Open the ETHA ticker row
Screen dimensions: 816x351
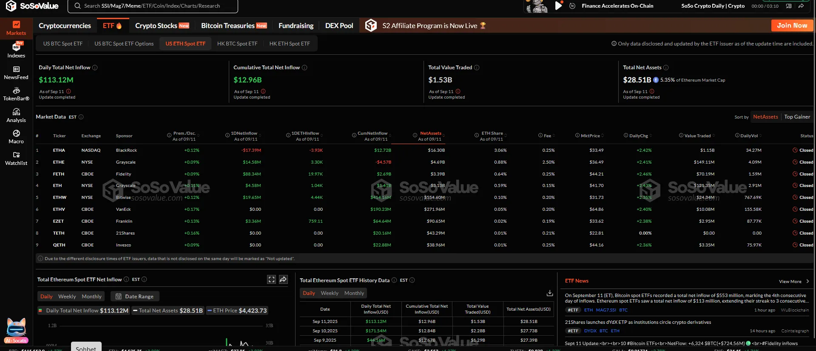click(424, 150)
